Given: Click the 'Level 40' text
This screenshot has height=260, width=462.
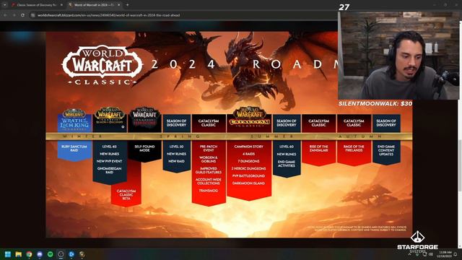Looking at the screenshot, I should coord(109,147).
